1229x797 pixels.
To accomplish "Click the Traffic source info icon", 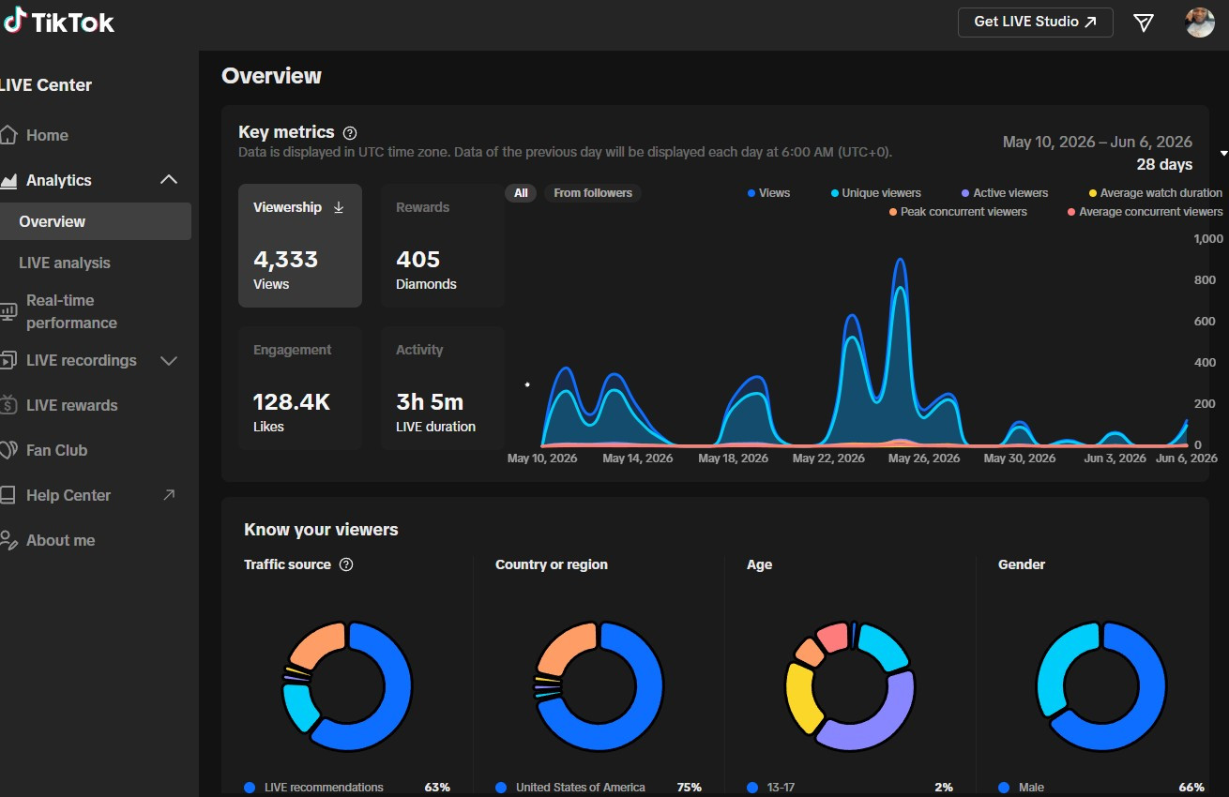I will (x=346, y=564).
